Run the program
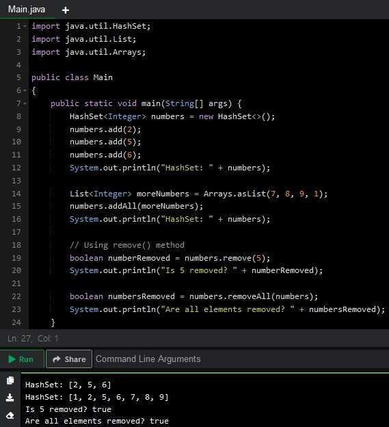The image size is (389, 427). pyautogui.click(x=21, y=359)
